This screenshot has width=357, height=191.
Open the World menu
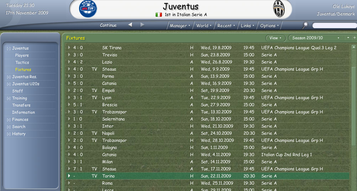pos(204,26)
